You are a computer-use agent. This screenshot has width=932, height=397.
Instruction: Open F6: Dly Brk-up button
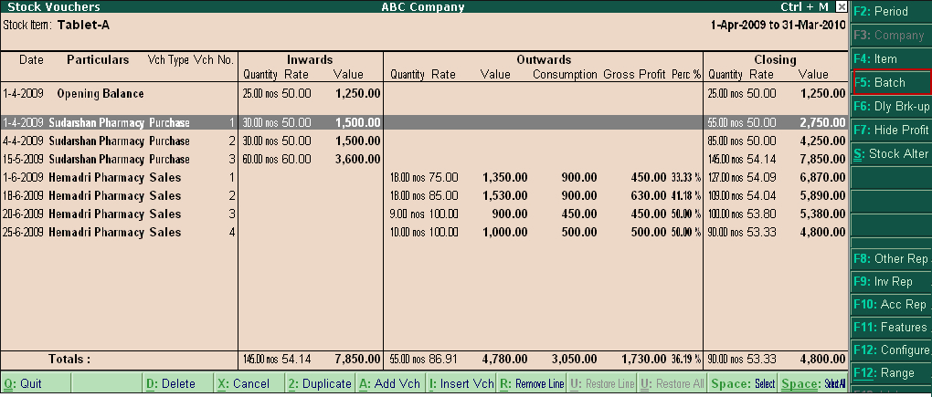coord(891,106)
